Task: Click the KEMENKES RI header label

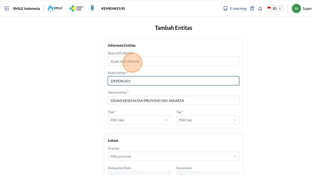Action: pyautogui.click(x=113, y=8)
